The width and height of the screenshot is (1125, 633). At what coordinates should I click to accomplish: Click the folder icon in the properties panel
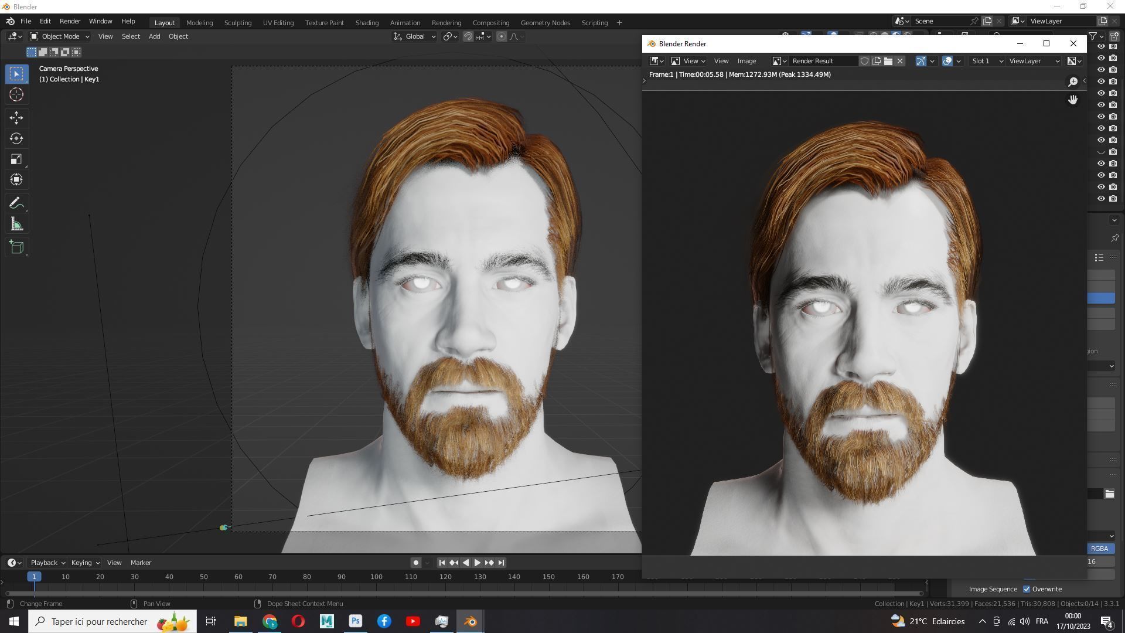pyautogui.click(x=1109, y=494)
